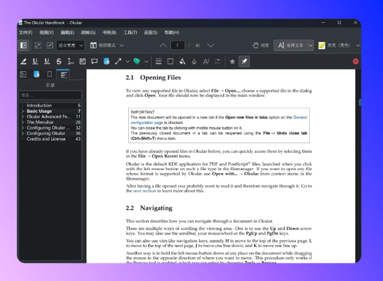Open the annotation color square tool
383x281 pixels.
click(x=170, y=61)
